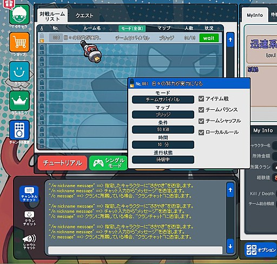This screenshot has height=264, width=277.
Task: Select the チャンネルチャット chat icon
Action: click(29, 194)
